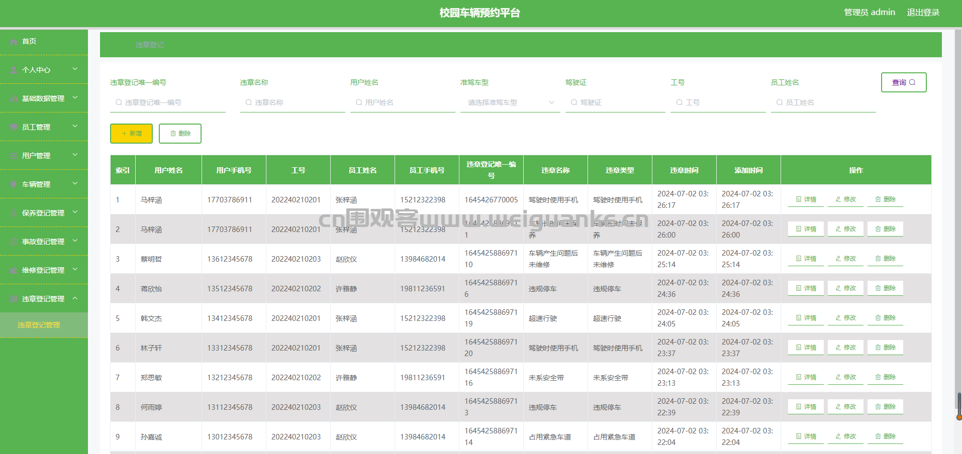Expand the 保养登记管理 menu chevron

[75, 212]
